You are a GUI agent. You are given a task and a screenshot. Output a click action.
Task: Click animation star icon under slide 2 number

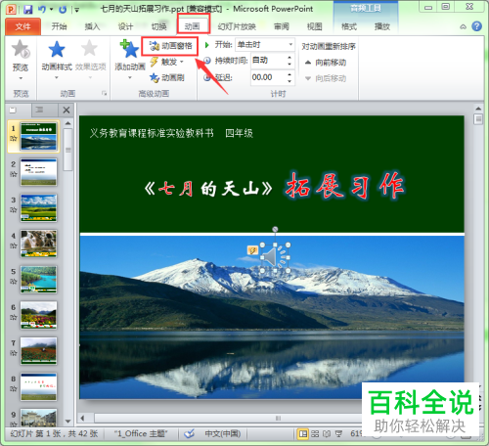pos(14,174)
